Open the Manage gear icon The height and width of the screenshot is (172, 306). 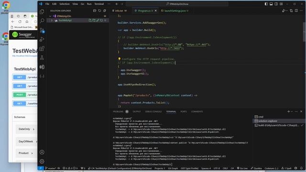[x=42, y=161]
